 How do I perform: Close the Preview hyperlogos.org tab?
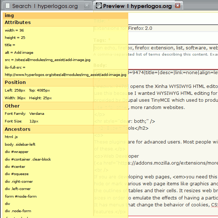tap(178, 5)
